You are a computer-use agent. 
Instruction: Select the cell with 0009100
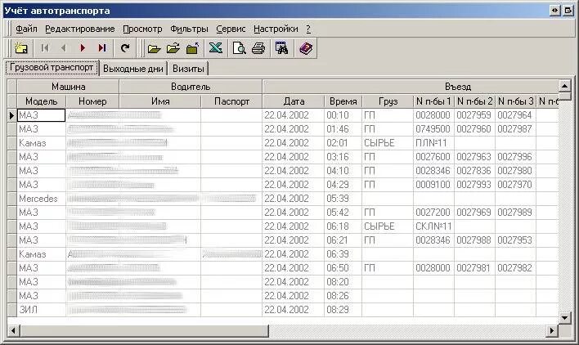coord(434,185)
